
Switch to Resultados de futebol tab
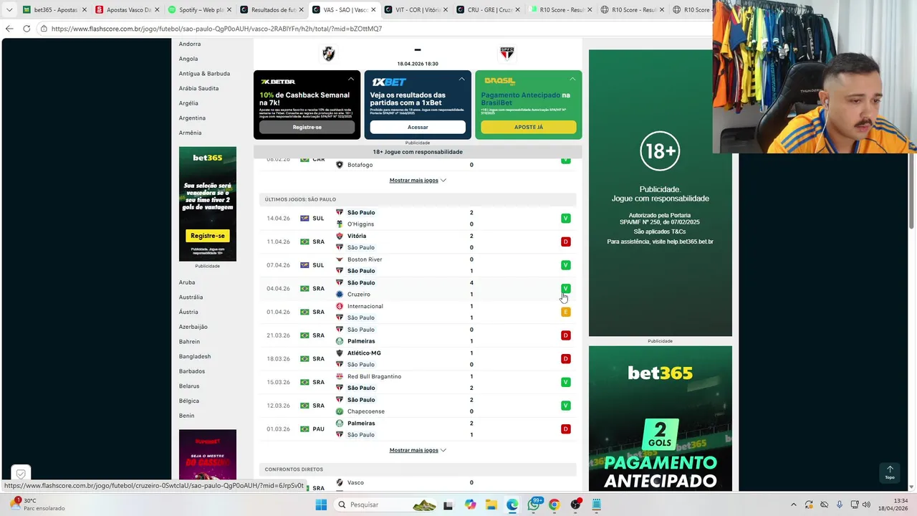271,10
